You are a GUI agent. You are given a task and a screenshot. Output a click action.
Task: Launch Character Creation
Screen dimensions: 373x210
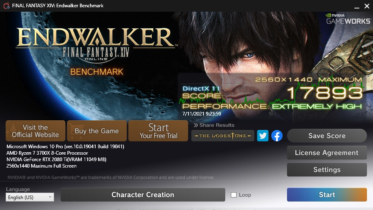tap(142, 195)
